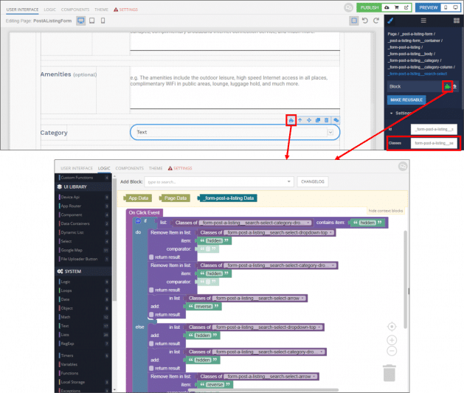Image resolution: width=464 pixels, height=393 pixels.
Task: Check return result under Remove Item for search-select-dropdown-top
Action: pyautogui.click(x=151, y=257)
